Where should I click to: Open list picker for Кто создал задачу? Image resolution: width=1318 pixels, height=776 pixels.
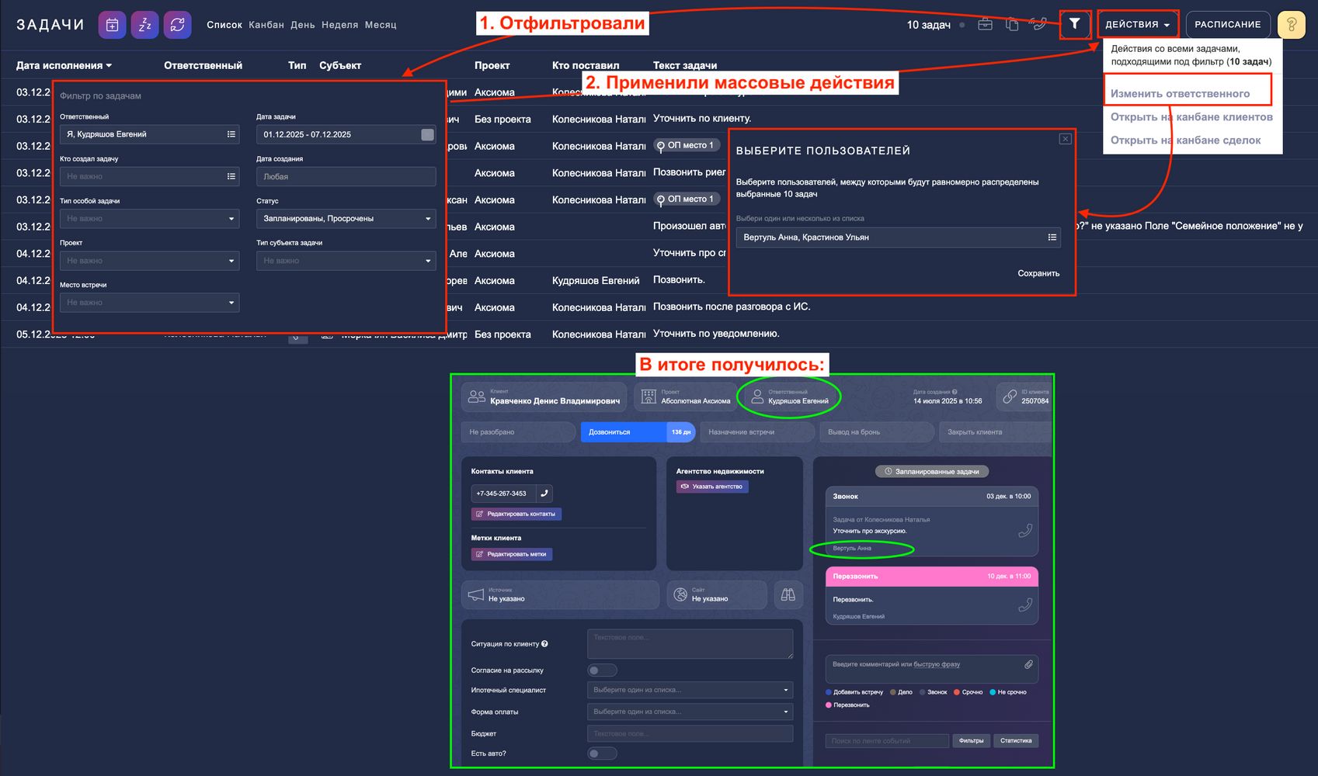(x=231, y=176)
